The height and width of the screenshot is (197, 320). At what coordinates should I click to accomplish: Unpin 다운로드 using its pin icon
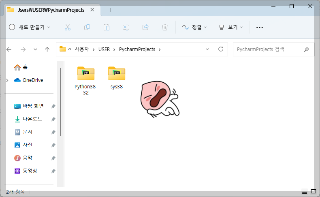(53, 119)
